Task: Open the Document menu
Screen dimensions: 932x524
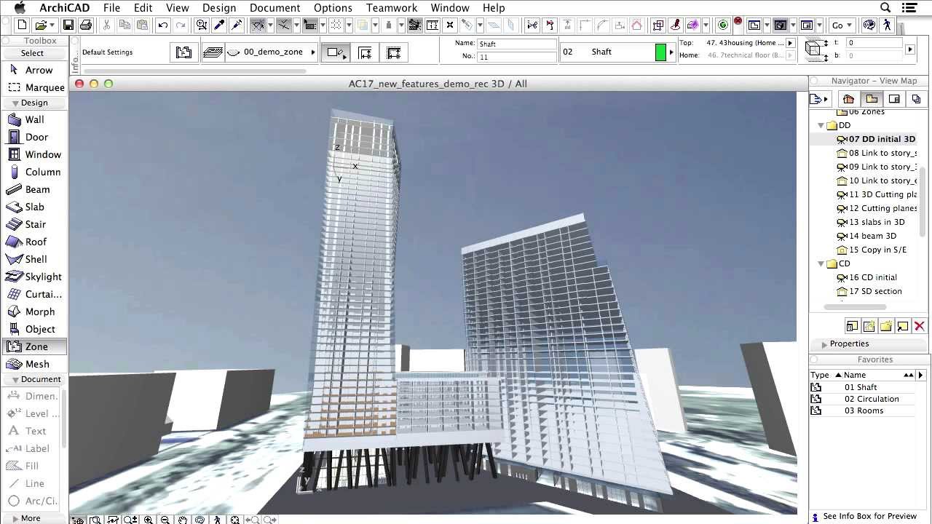Action: tap(275, 8)
